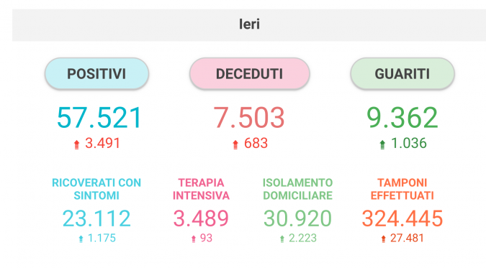Select the POSITIVI pill button
The height and width of the screenshot is (268, 486).
[96, 74]
